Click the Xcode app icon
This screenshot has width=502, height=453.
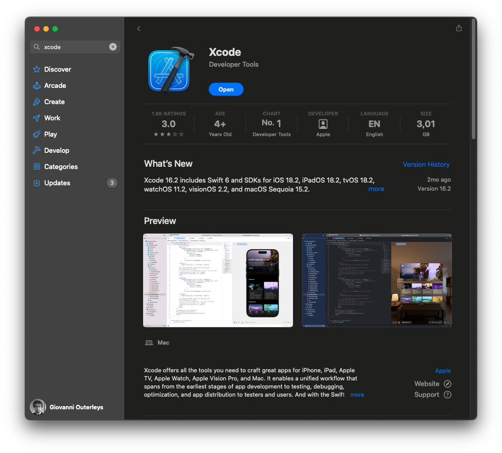(x=171, y=70)
